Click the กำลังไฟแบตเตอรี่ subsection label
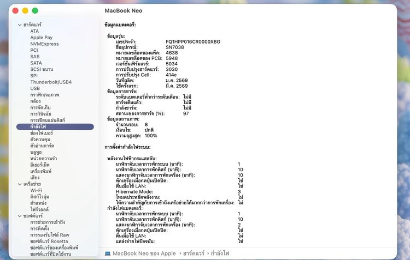 (125, 208)
